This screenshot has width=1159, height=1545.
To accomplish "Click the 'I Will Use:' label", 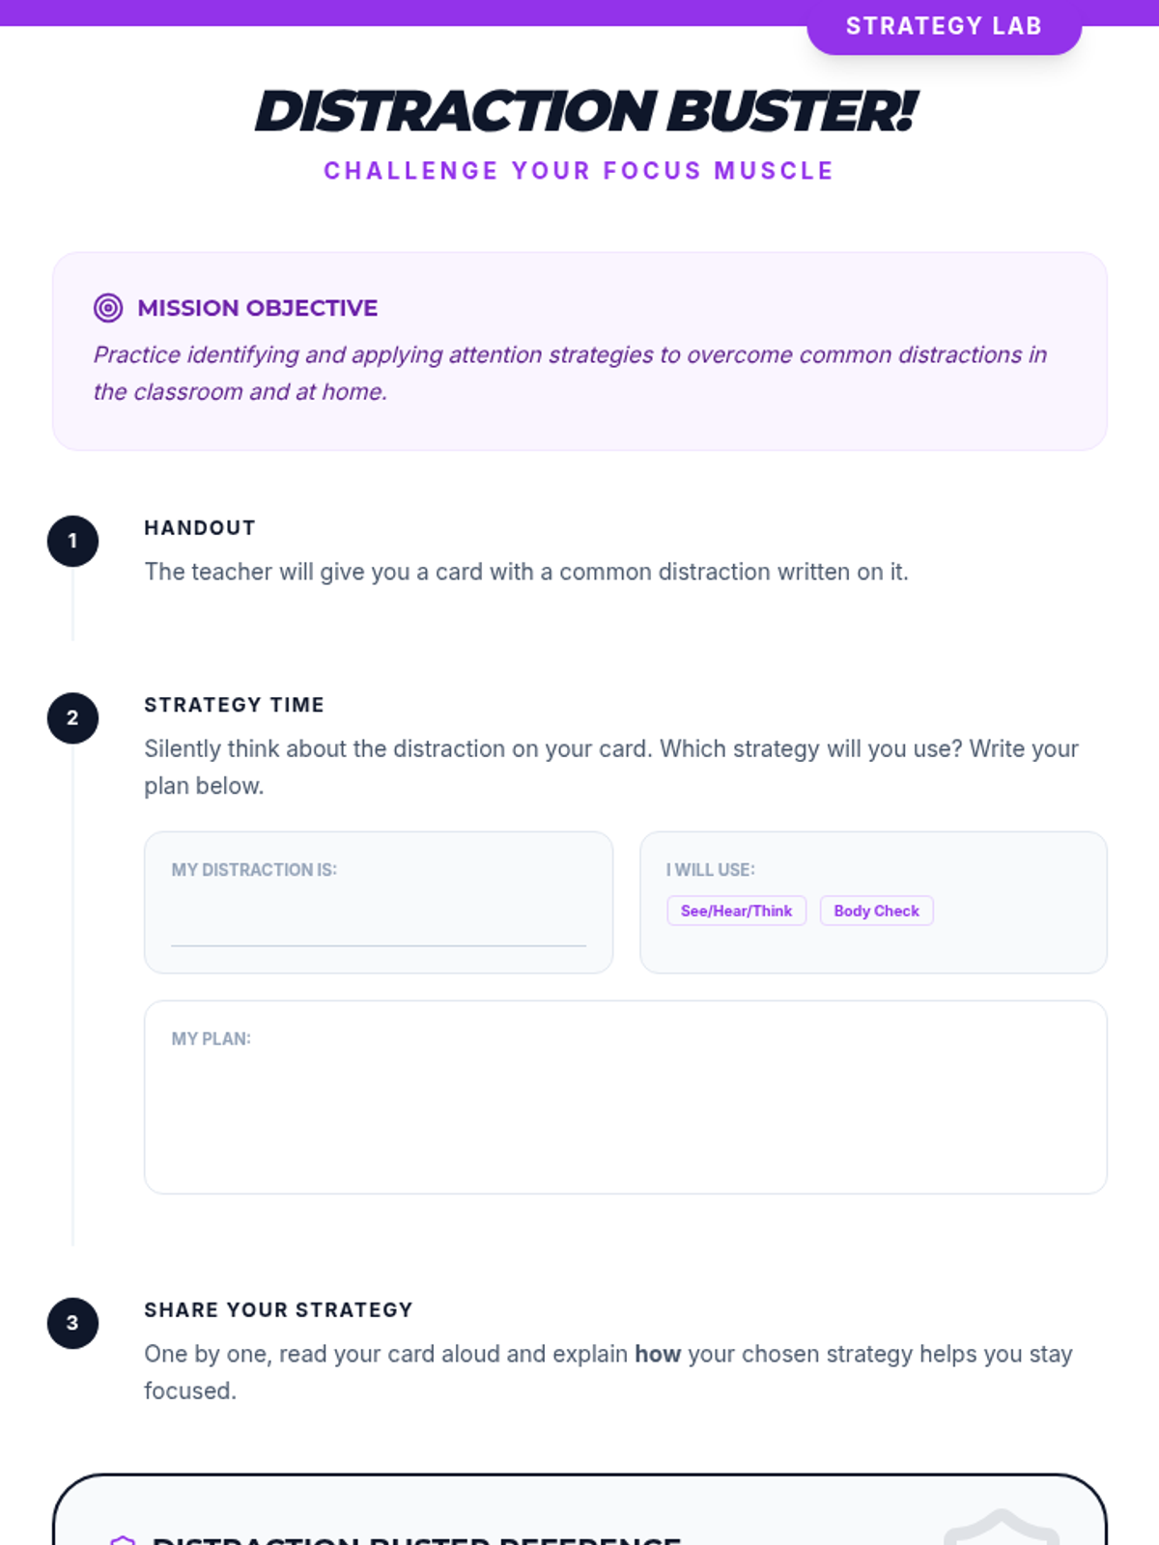I will [x=710, y=870].
